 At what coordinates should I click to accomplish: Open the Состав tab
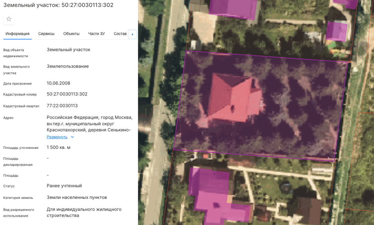click(x=120, y=34)
